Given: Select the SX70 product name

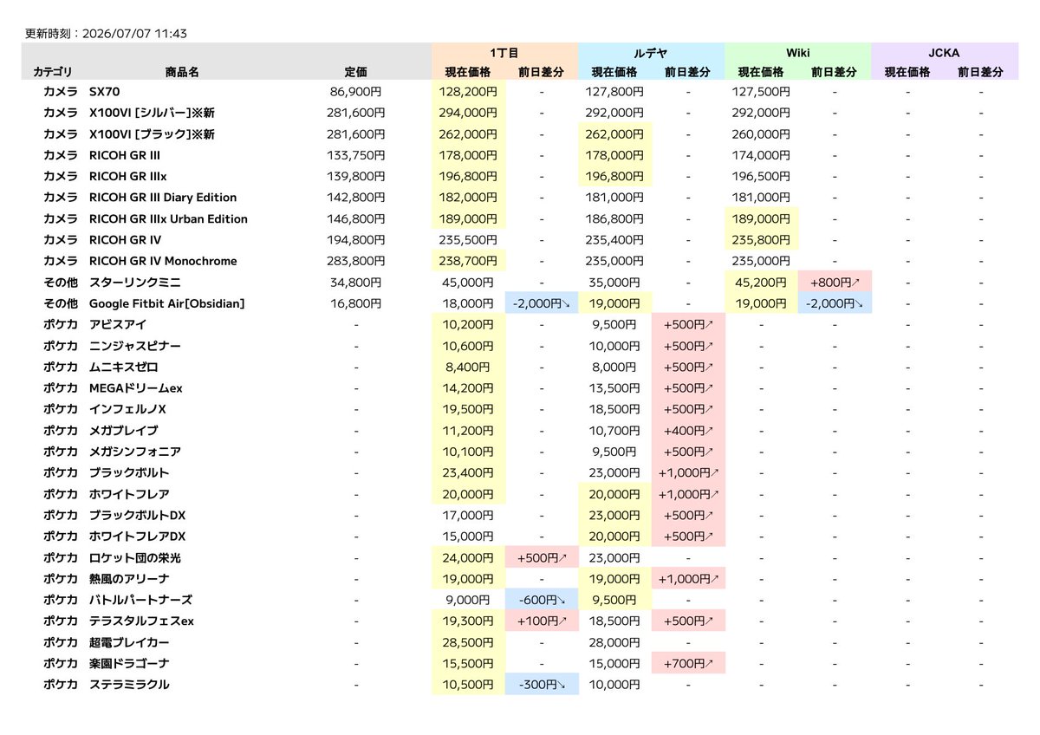Looking at the screenshot, I should pos(104,92).
